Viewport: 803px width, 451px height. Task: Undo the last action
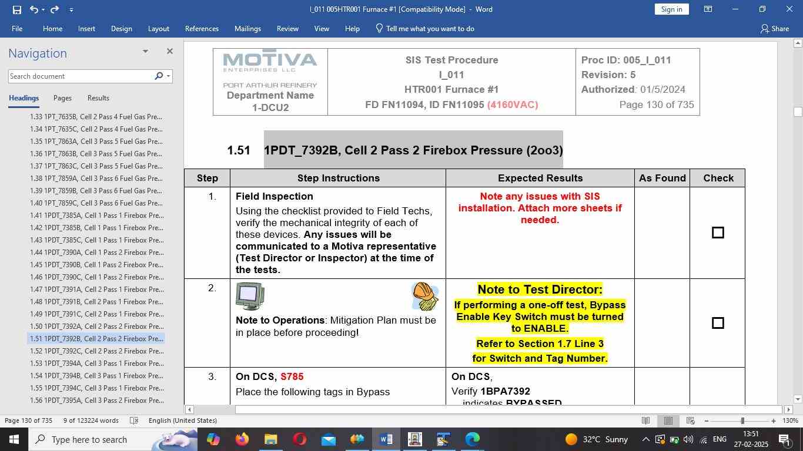pyautogui.click(x=34, y=9)
